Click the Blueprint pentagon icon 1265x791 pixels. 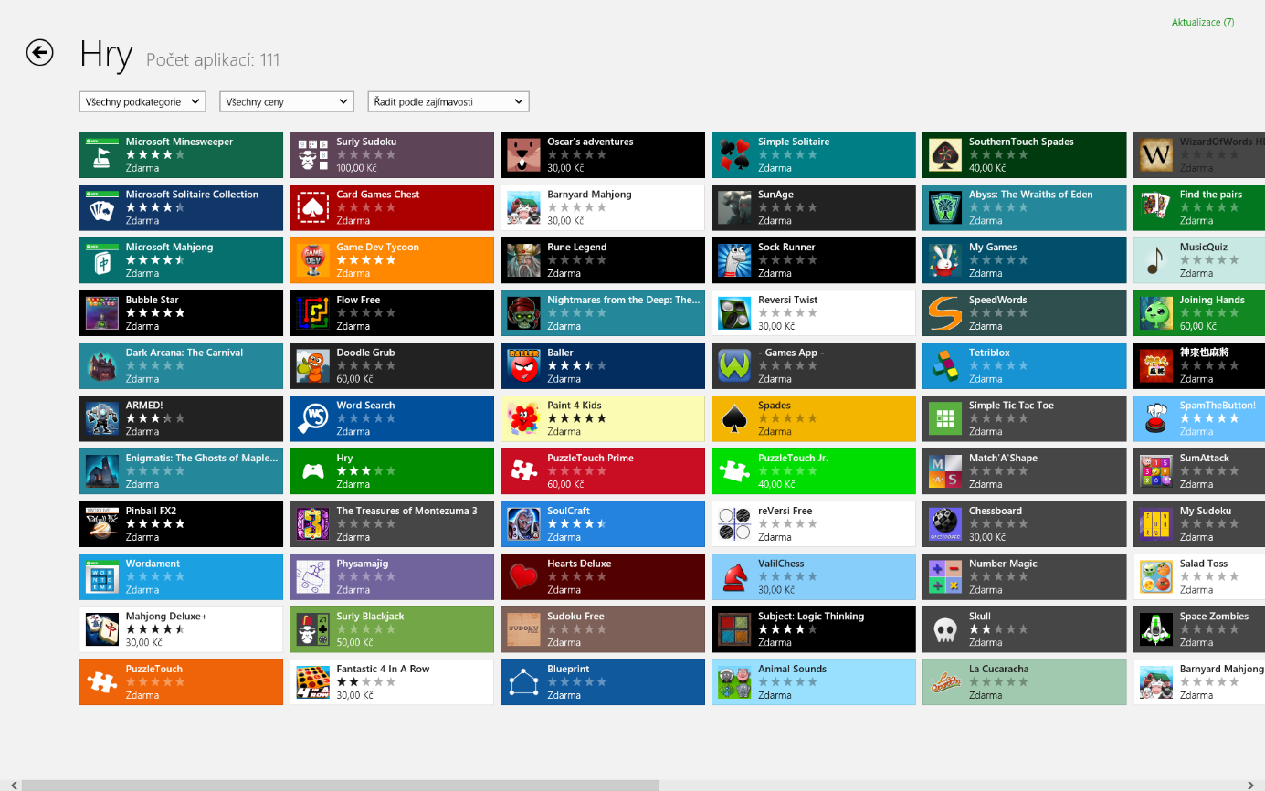coord(524,682)
